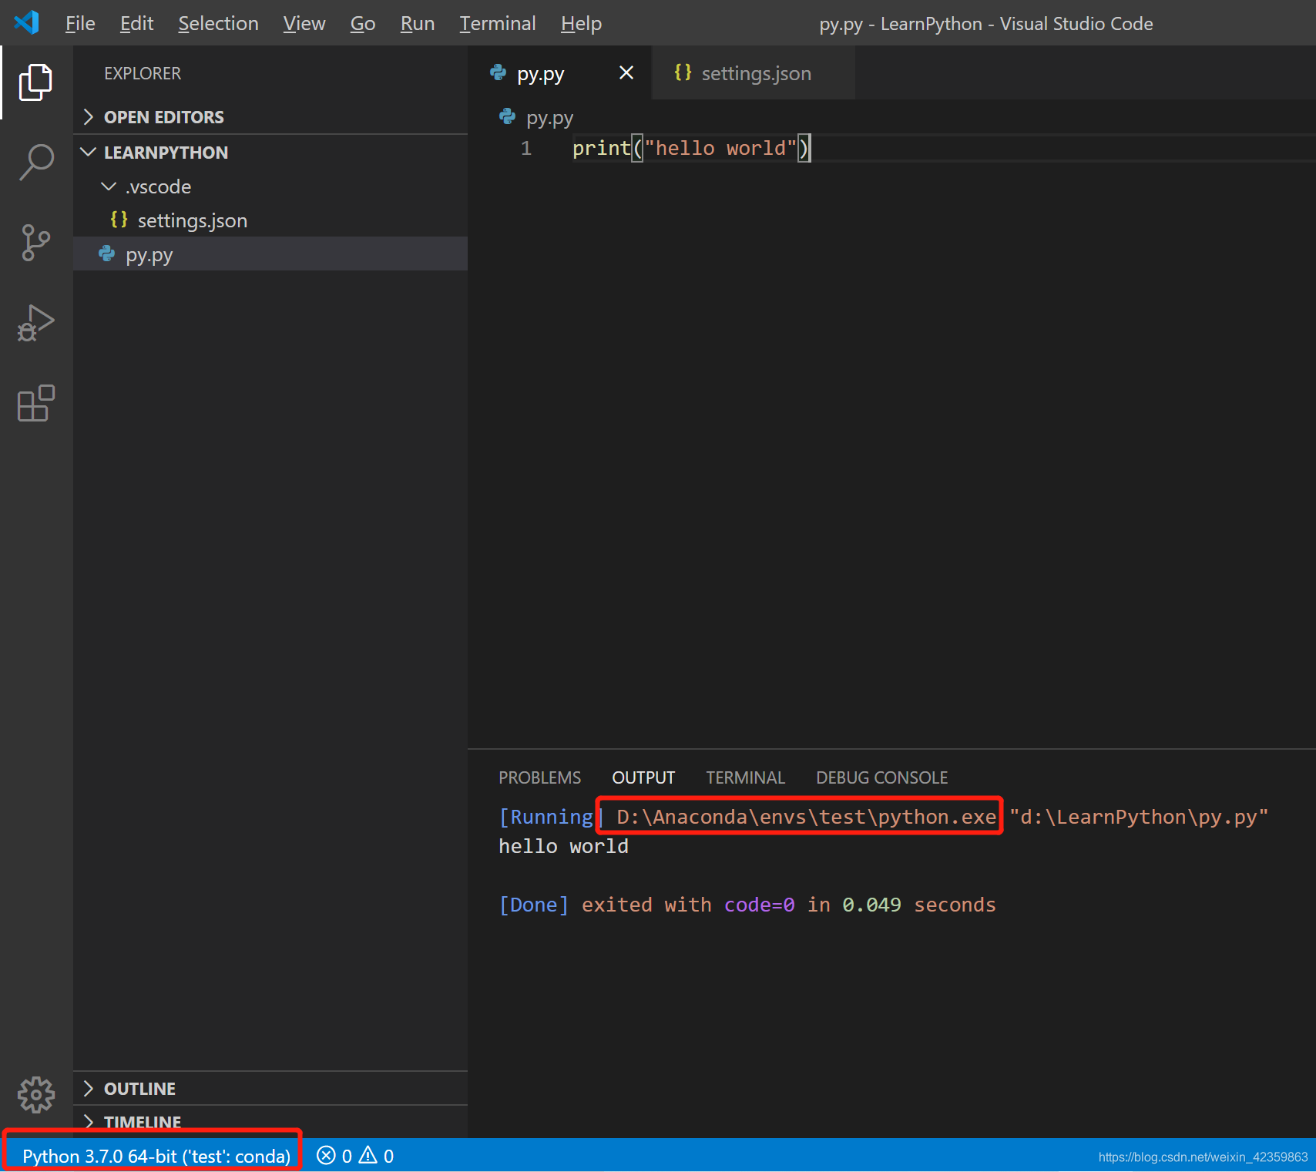Open the Run menu
Screen dimensions: 1316x1172
click(x=418, y=24)
